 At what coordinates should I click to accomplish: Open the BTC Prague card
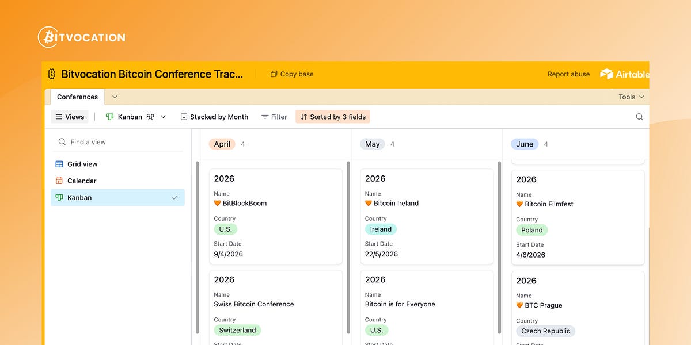pyautogui.click(x=578, y=308)
